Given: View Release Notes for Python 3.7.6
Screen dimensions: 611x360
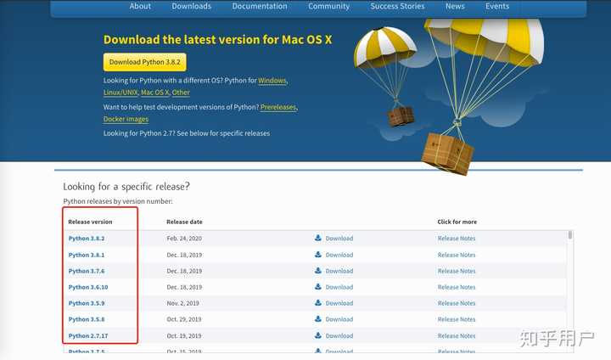Looking at the screenshot, I should 457,271.
